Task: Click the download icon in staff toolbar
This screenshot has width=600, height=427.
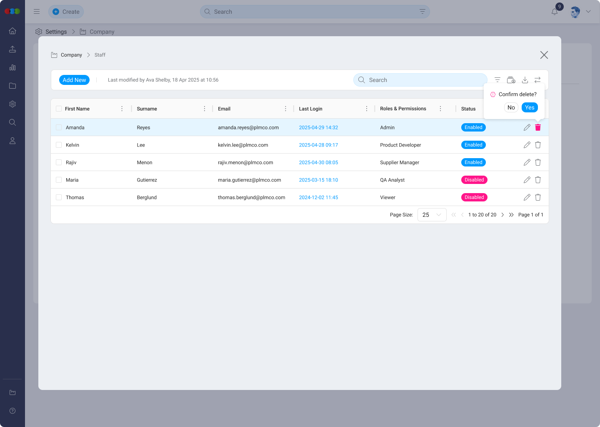Action: (x=525, y=80)
